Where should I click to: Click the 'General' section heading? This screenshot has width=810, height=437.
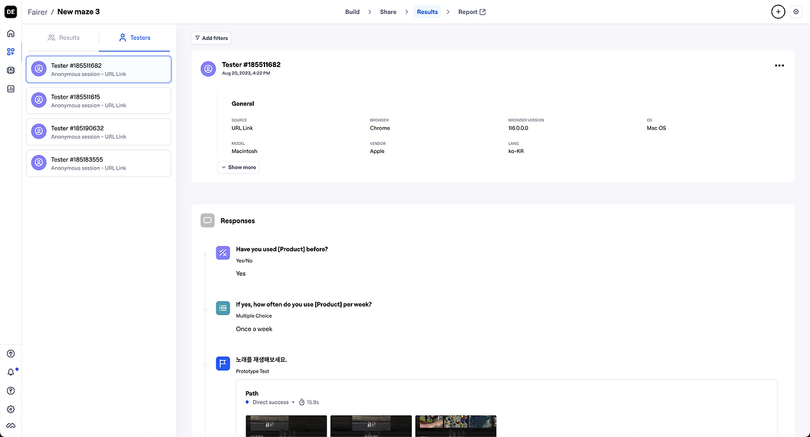coord(243,104)
